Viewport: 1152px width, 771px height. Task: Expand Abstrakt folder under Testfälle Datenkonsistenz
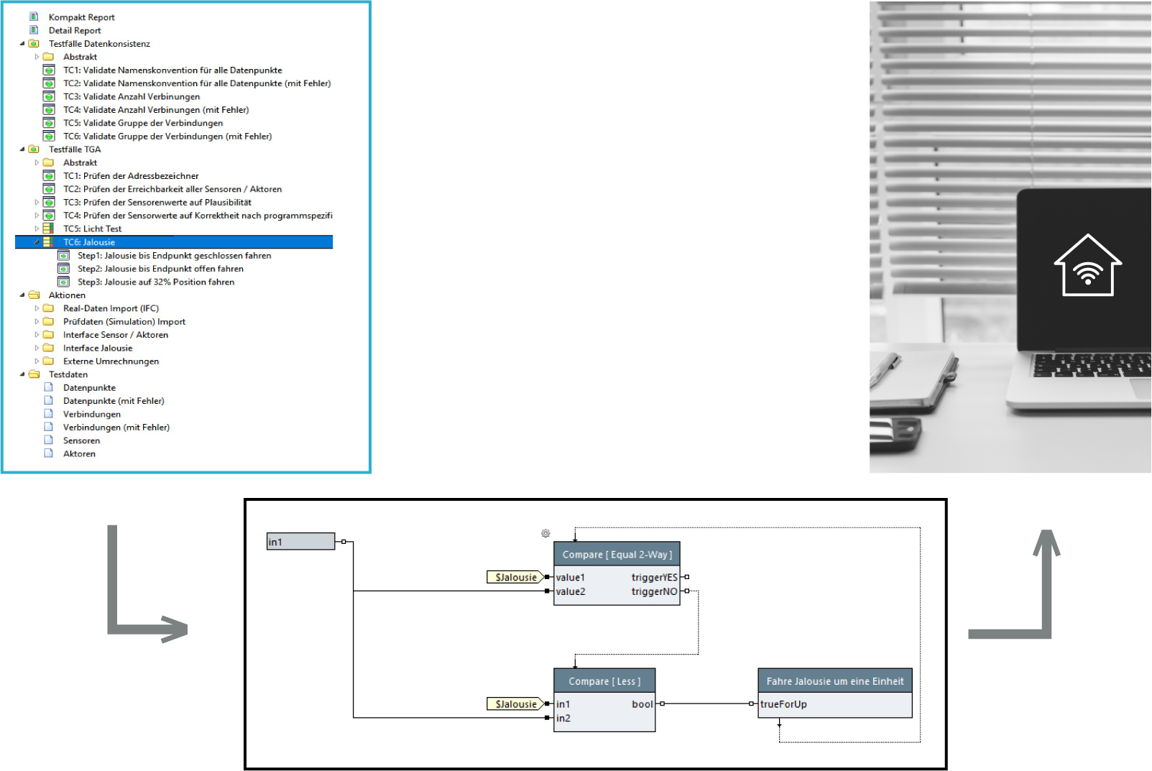tap(37, 57)
